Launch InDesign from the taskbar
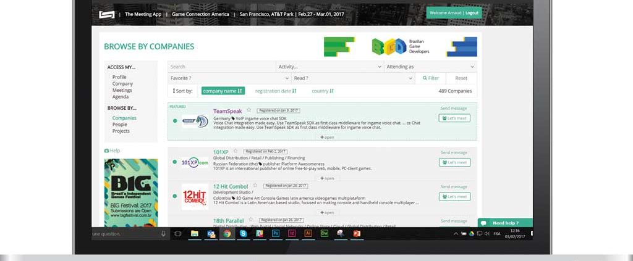Viewport: 633px width, 261px height. (x=292, y=234)
